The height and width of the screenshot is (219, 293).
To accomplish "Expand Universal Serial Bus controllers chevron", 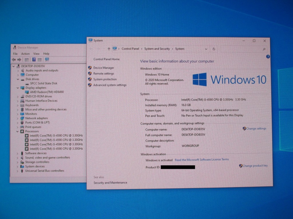I will [x=17, y=171].
